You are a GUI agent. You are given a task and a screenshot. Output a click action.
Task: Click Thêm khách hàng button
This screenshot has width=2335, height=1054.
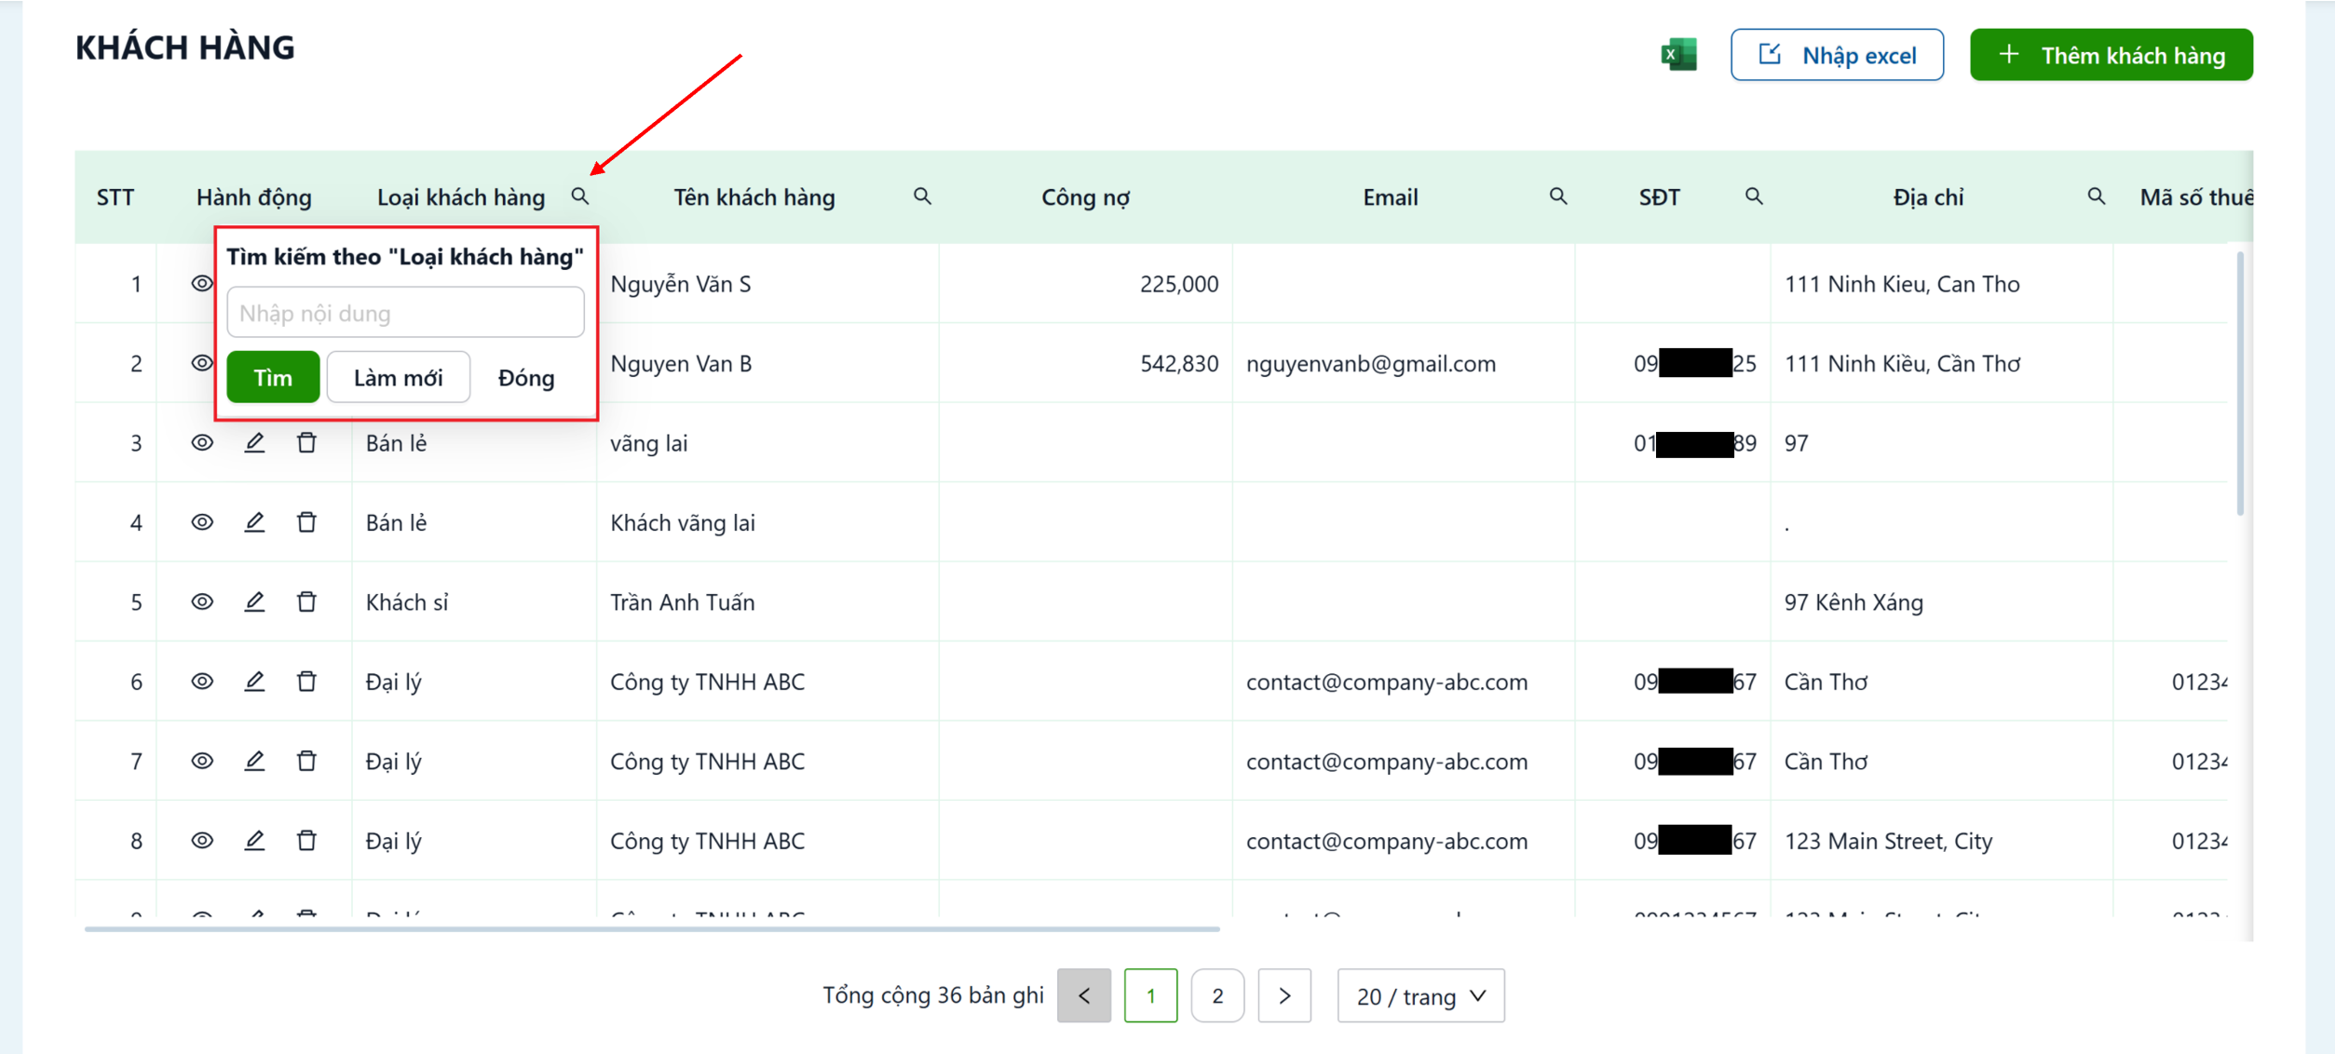[2111, 55]
